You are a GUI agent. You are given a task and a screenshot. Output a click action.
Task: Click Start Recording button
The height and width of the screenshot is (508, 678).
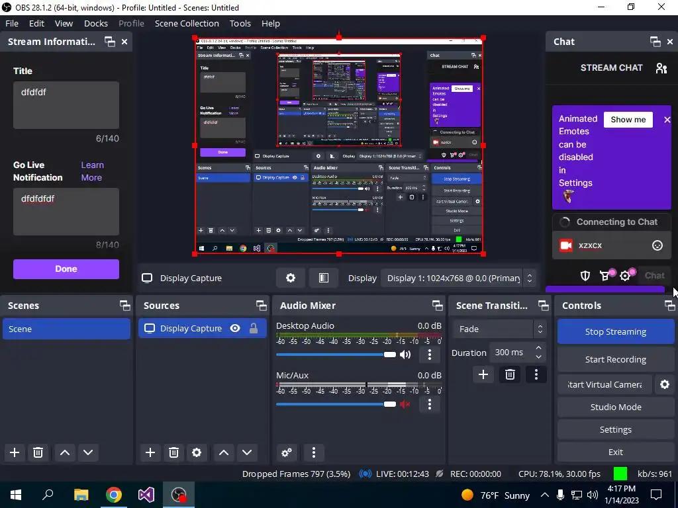pyautogui.click(x=615, y=359)
